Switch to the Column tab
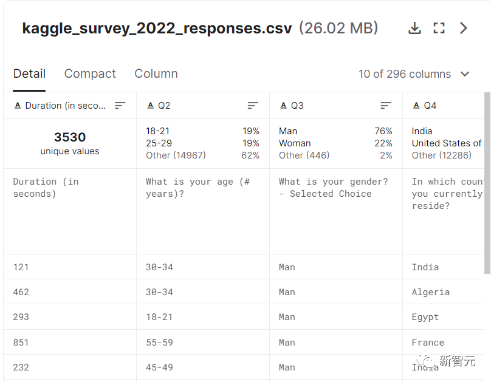This screenshot has width=491, height=382. pos(156,73)
